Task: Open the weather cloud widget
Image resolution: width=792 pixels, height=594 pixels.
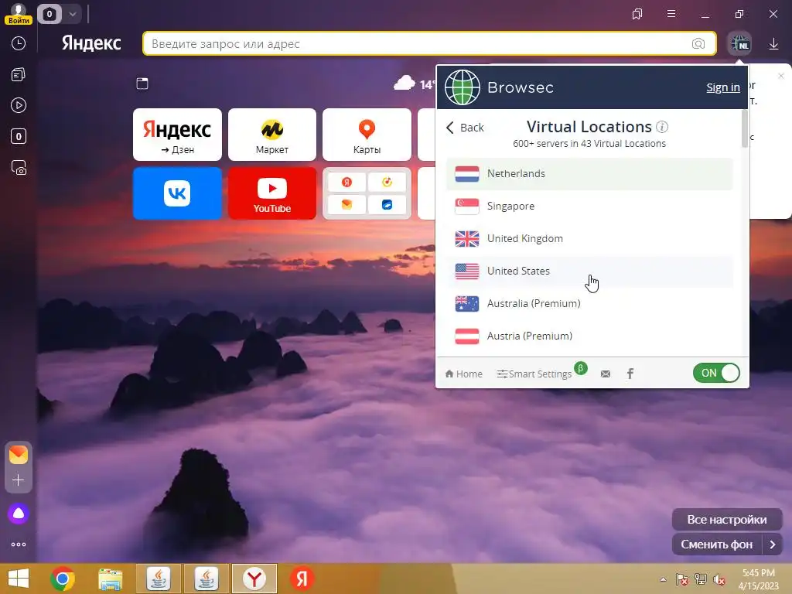Action: (x=404, y=82)
